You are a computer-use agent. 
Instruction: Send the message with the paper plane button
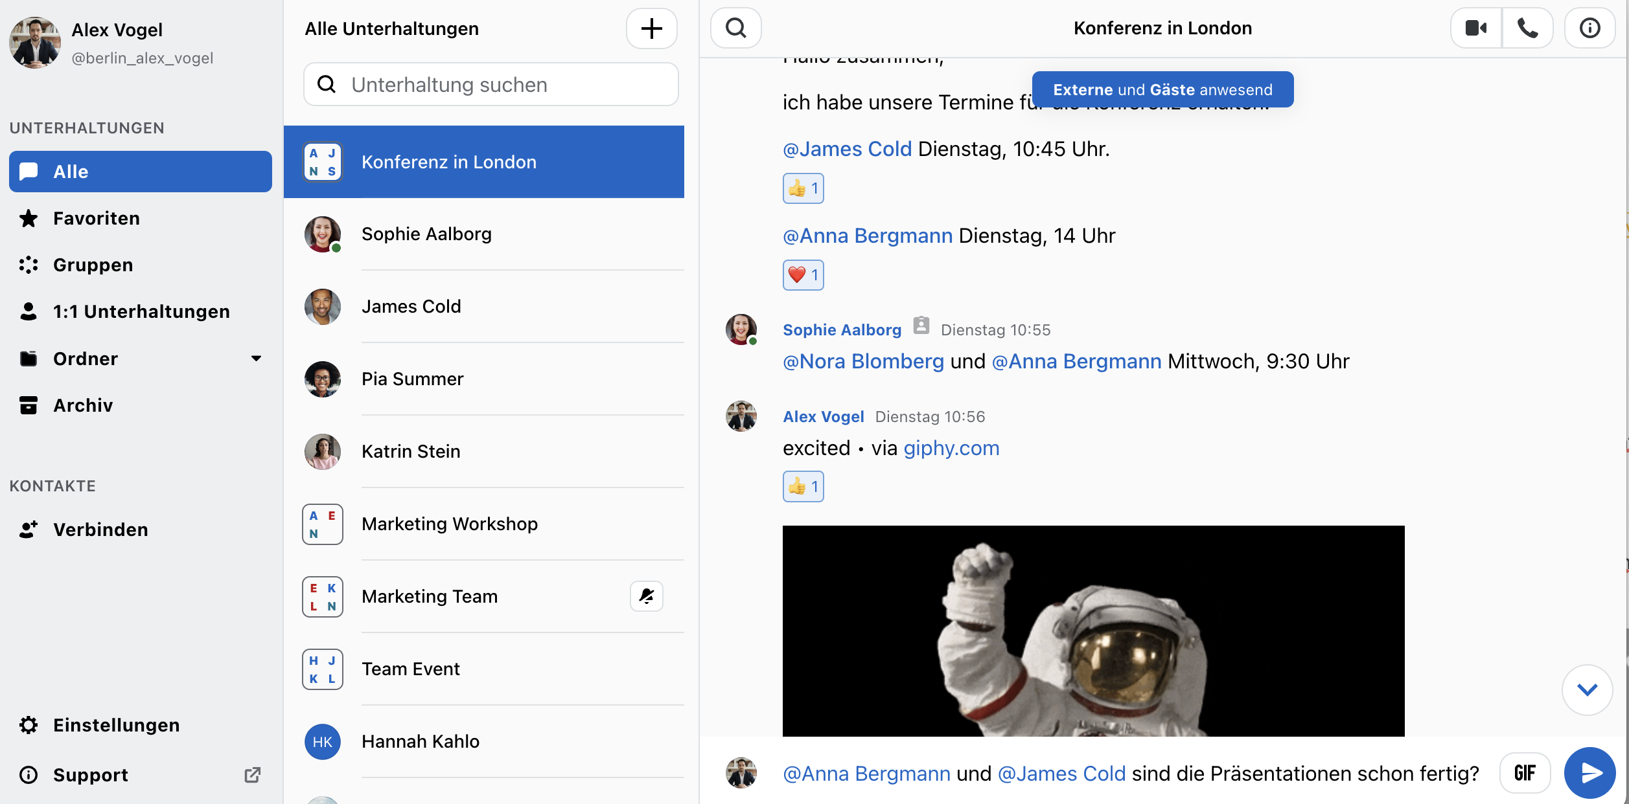[x=1589, y=772]
